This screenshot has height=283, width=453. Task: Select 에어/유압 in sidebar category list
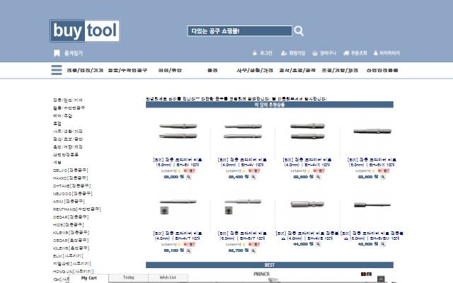pos(62,115)
